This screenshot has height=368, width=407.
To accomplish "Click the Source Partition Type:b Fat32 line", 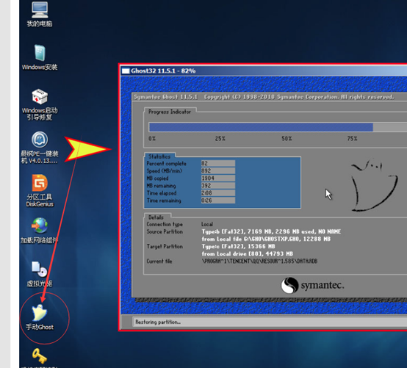I will (x=271, y=231).
